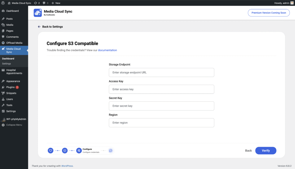The width and height of the screenshot is (295, 169).
Task: Select Offload Media in sidebar
Action: pyautogui.click(x=14, y=43)
